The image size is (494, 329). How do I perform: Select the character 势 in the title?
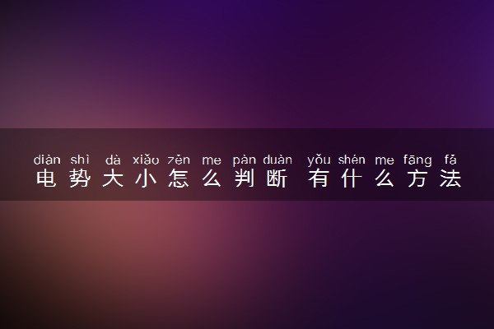(80, 178)
